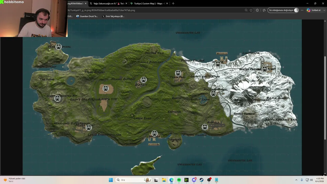
Task: Click the Mining Outpost map label
Action: (x=123, y=79)
